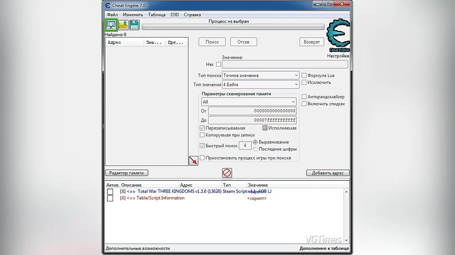Click the red no-entry clear list icon
This screenshot has width=455, height=255.
pyautogui.click(x=227, y=173)
